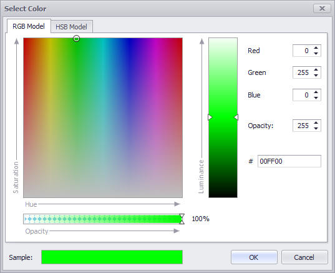Click the Red value input field
Image resolution: width=335 pixels, height=273 pixels.
coord(303,51)
